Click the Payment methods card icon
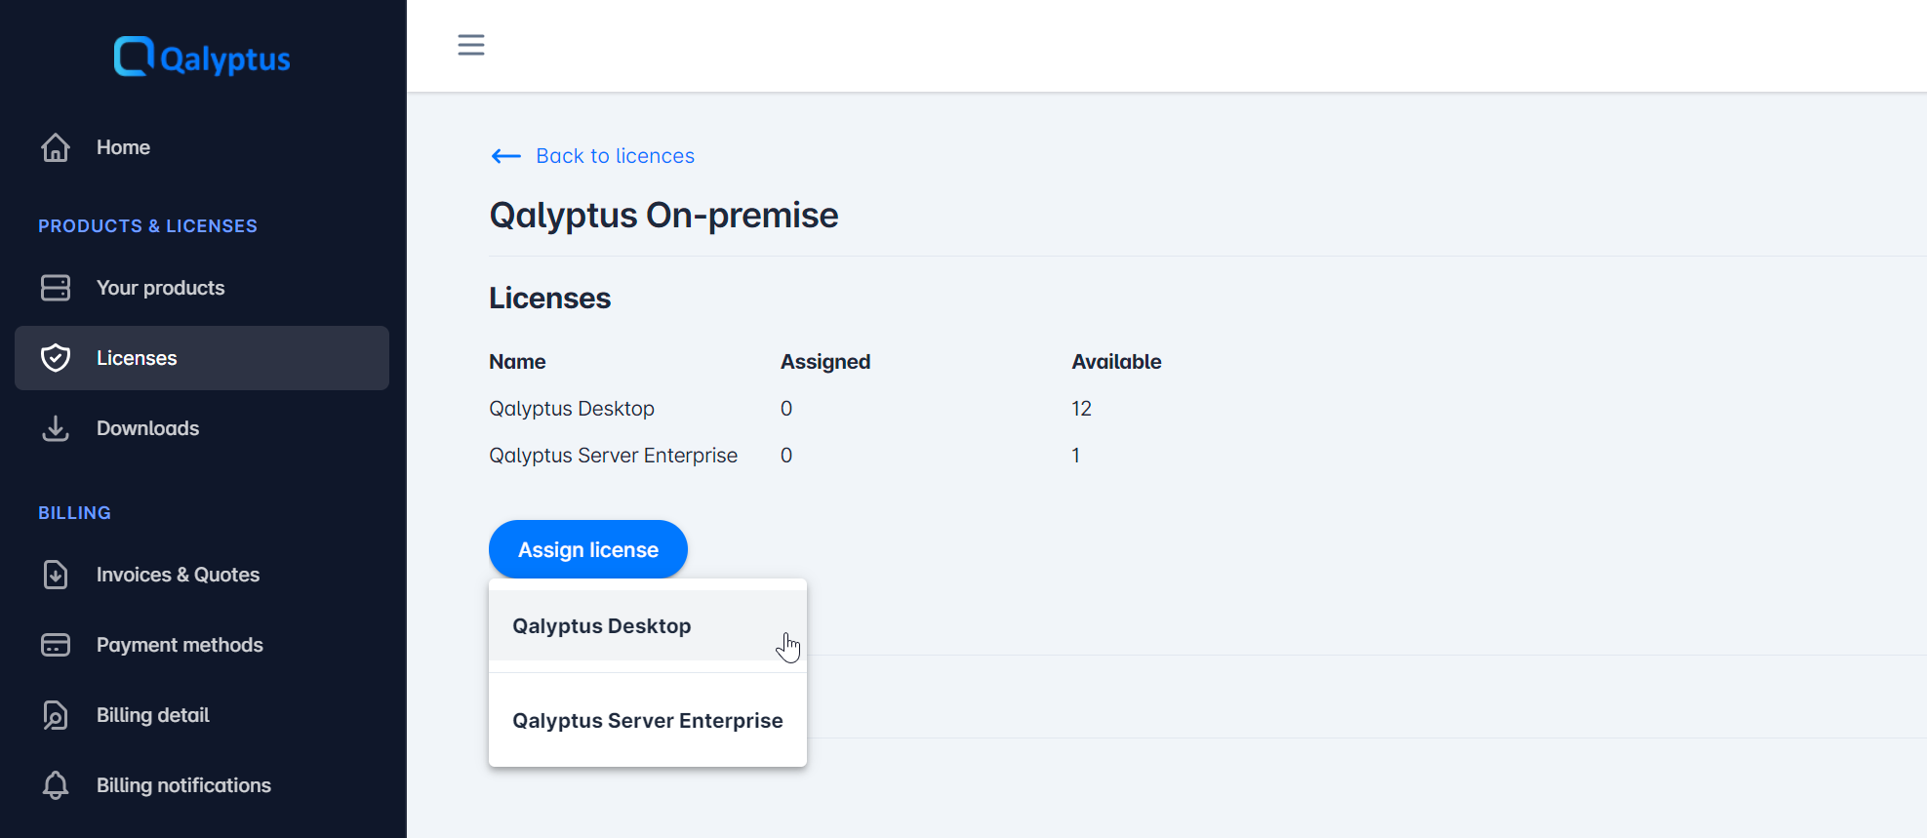 [x=56, y=645]
